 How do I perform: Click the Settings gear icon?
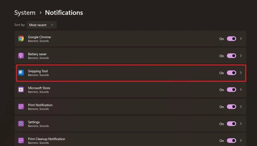pyautogui.click(x=21, y=124)
